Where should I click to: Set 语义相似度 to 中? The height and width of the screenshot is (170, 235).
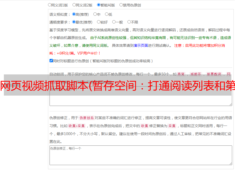[95, 14]
